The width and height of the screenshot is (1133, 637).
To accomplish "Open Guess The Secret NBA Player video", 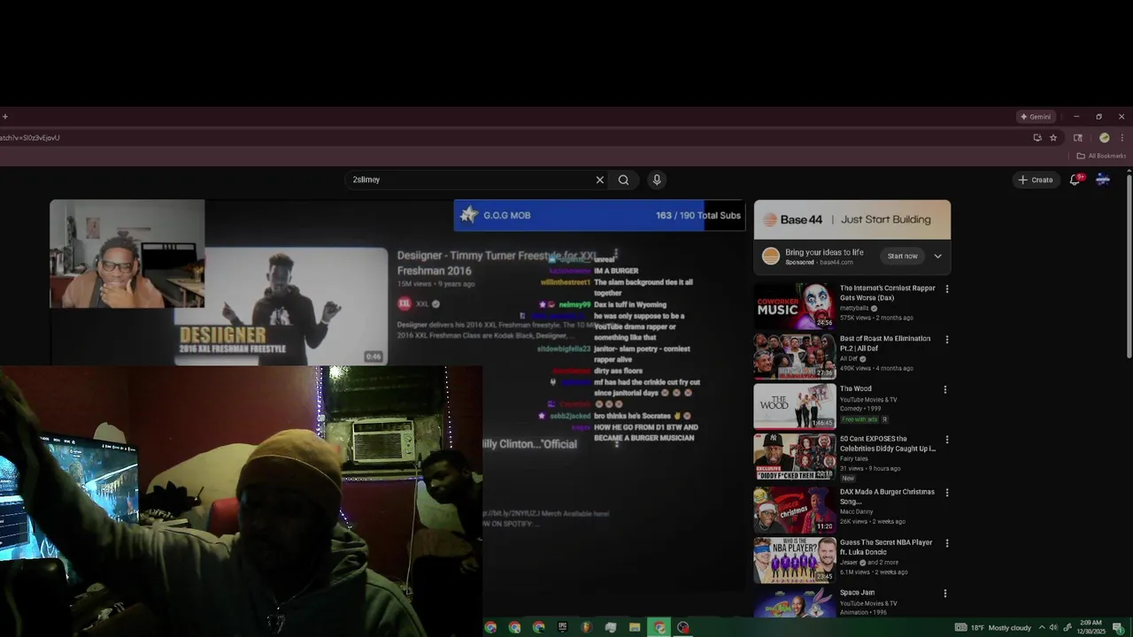I will point(886,547).
